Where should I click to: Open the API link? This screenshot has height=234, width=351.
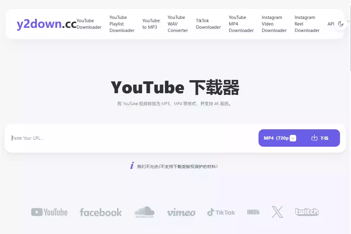tap(331, 24)
